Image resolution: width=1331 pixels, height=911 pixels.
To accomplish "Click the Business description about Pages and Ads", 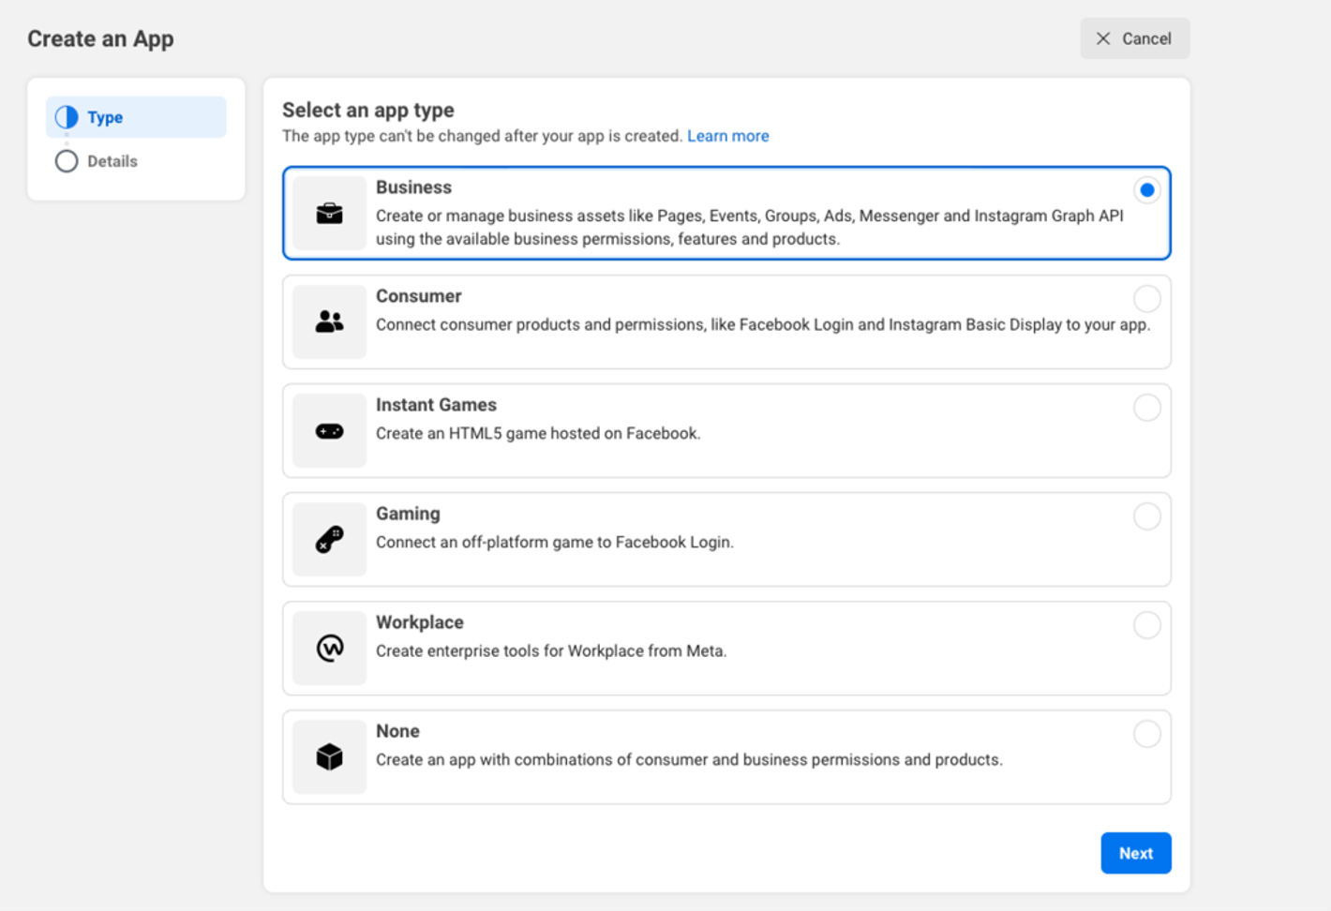I will click(750, 227).
